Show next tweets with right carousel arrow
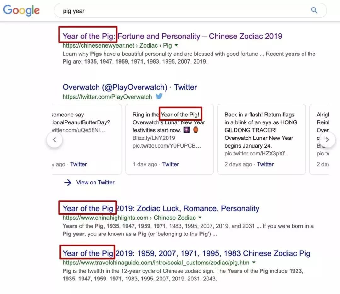Image resolution: width=340 pixels, height=294 pixels. click(x=327, y=140)
